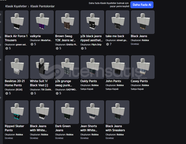Visit creator EASYWO.. under y2k grunge
The height and width of the screenshot is (144, 186).
[x=72, y=89]
